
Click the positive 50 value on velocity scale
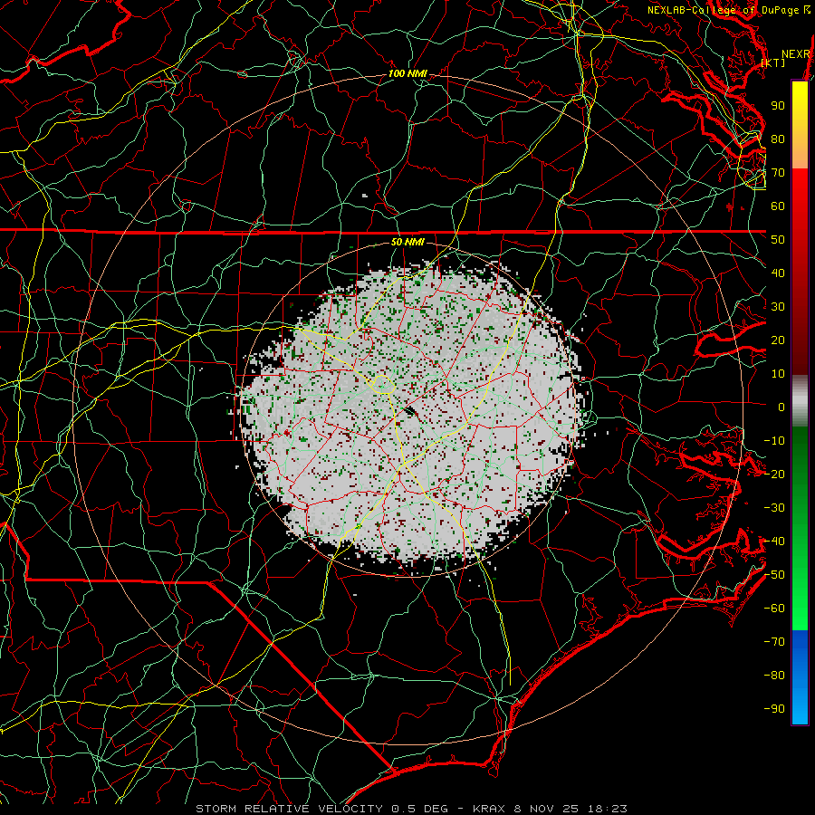(x=778, y=240)
